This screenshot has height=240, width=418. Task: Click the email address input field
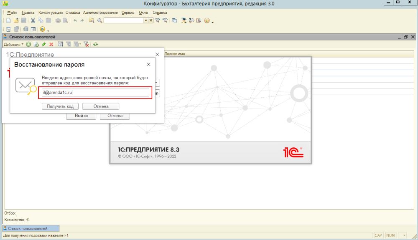pyautogui.click(x=95, y=93)
